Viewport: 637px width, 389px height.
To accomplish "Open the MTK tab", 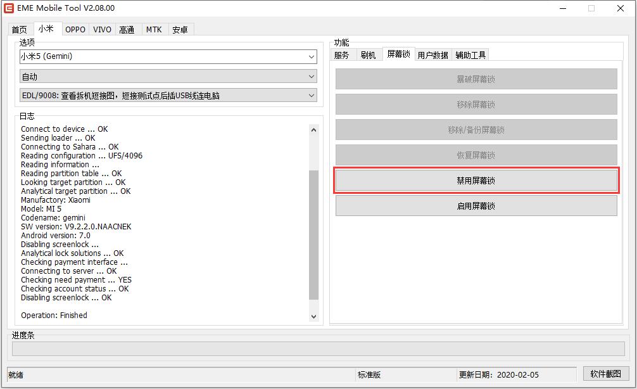I will pyautogui.click(x=154, y=30).
